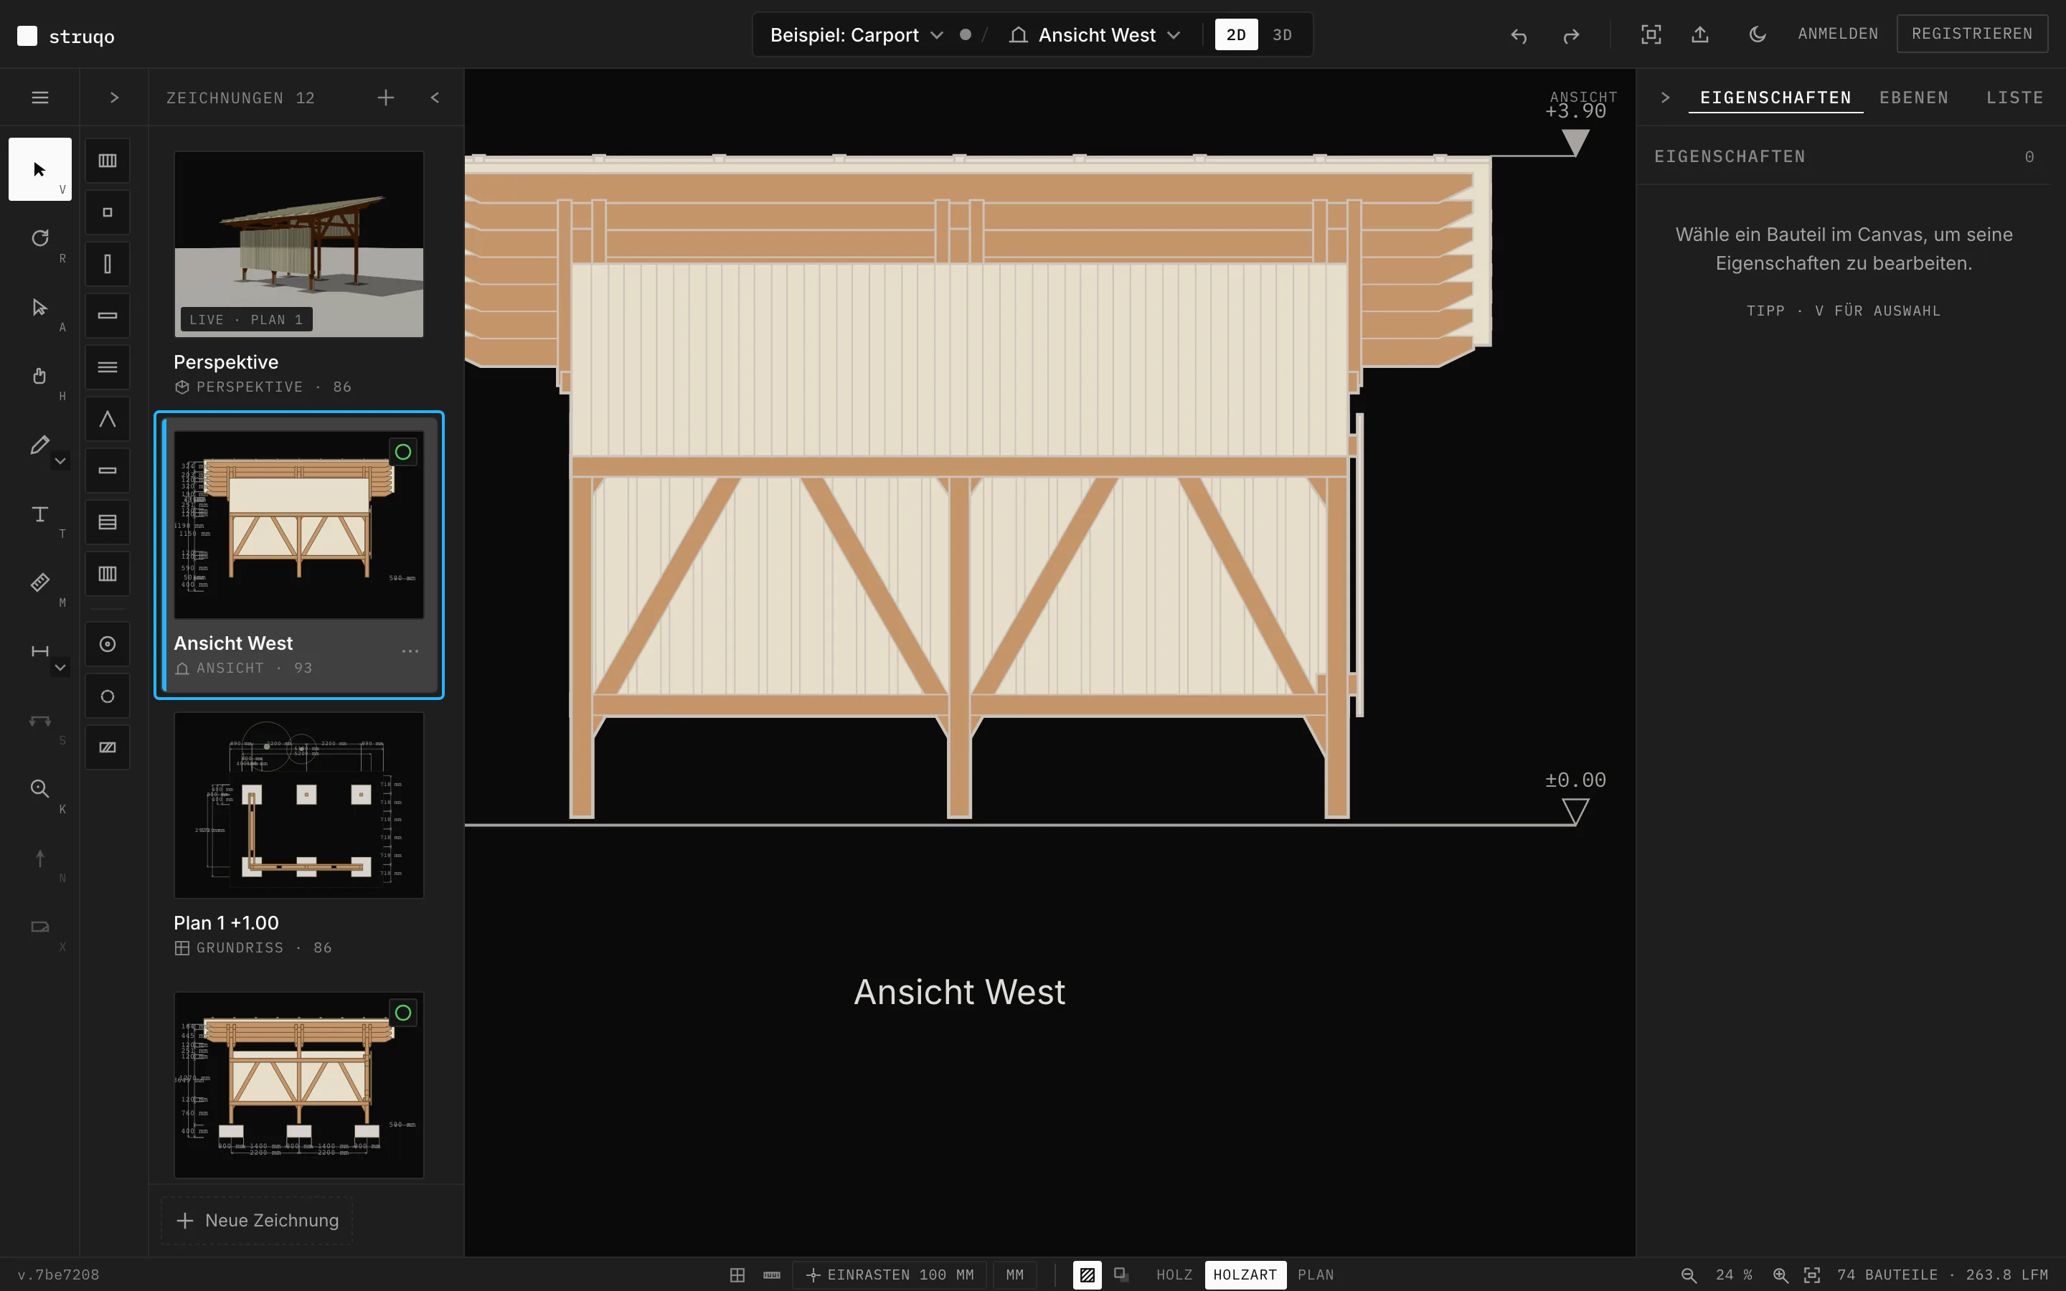This screenshot has height=1291, width=2066.
Task: Toggle EINRASTEN 100 MM snapping
Action: [890, 1275]
